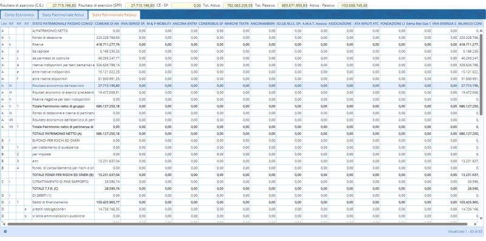Click the CONEROBUS column header
Image resolution: width=486 pixels, height=241 pixels.
point(211,24)
